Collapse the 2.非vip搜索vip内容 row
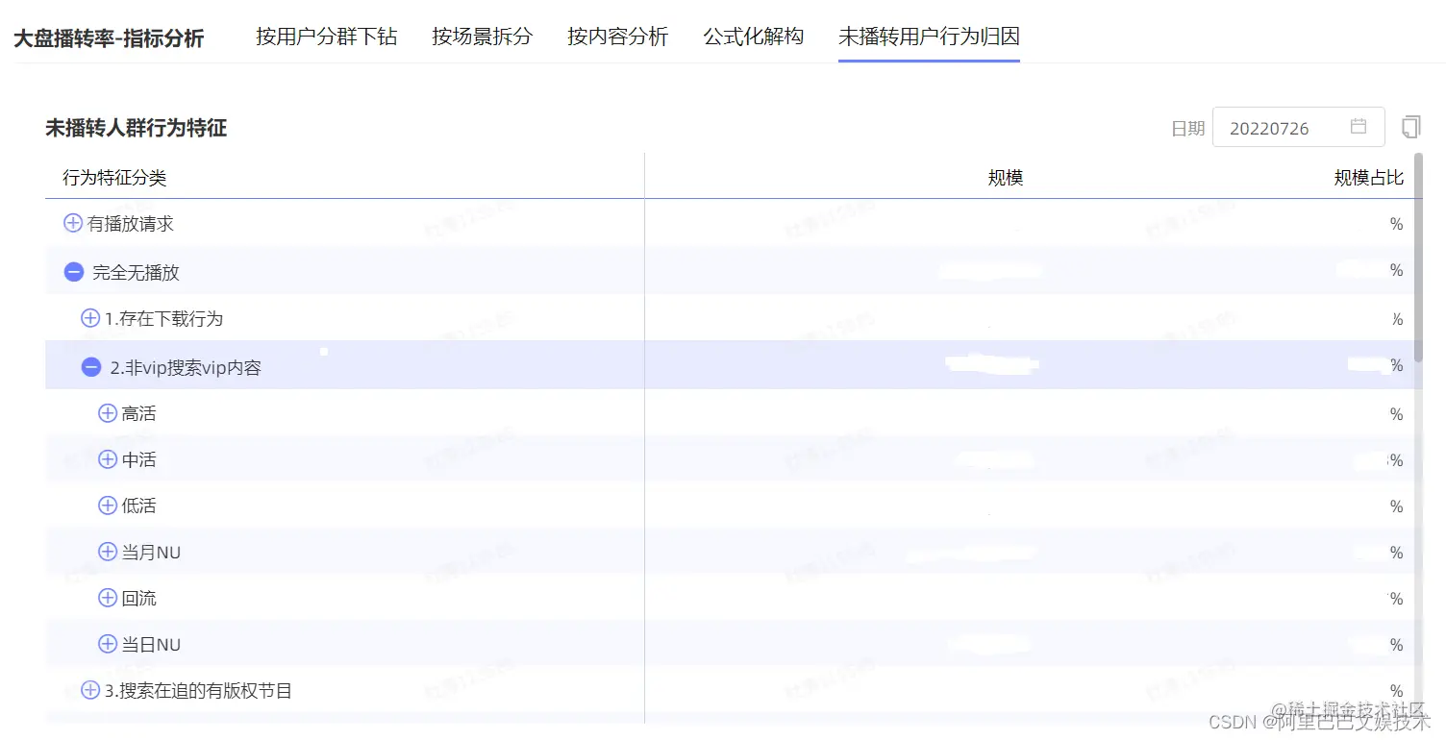Screen dimensions: 1446x740 click(x=91, y=367)
